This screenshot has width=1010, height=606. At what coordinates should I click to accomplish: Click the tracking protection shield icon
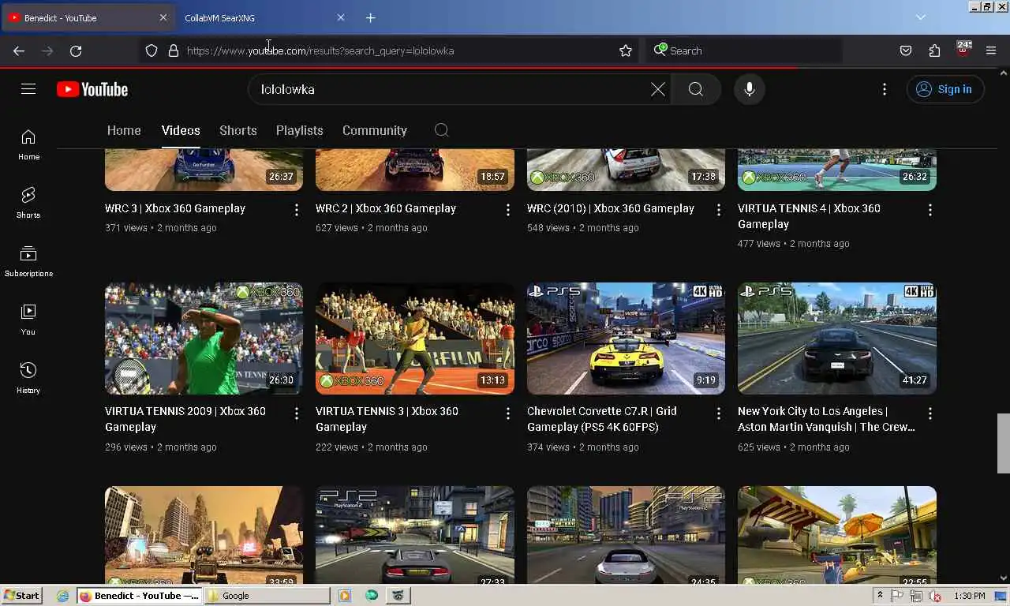click(151, 50)
